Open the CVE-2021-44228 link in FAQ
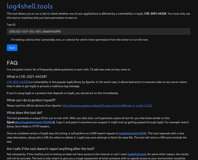 click(17, 82)
